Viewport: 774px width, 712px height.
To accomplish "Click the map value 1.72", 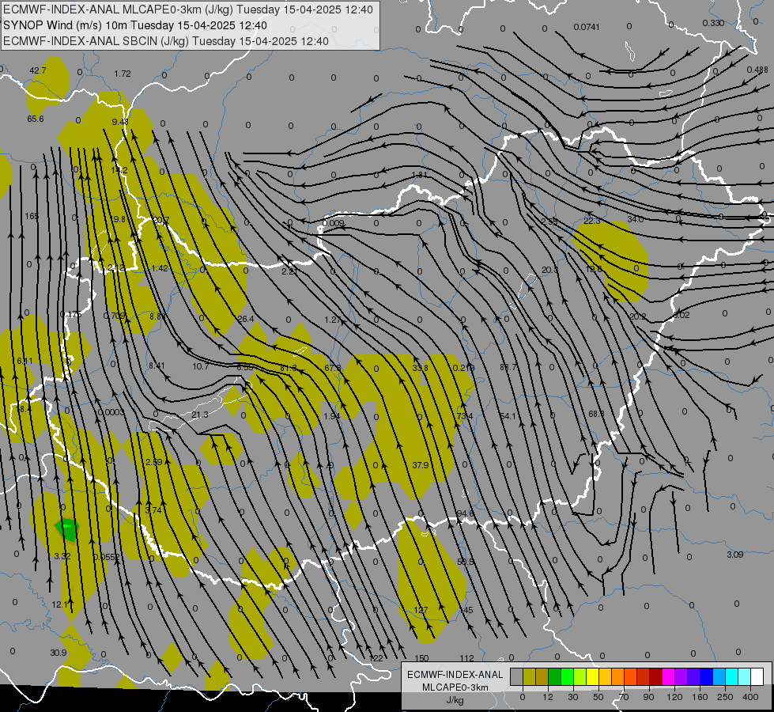I will 123,74.
